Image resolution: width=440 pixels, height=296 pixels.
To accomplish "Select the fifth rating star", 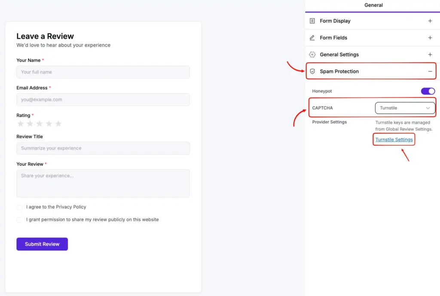I will 58,123.
